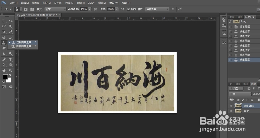Screen dimensions: 260x138
Task: Open Tool Presets panel in collapsed dock
Action: point(224,43)
